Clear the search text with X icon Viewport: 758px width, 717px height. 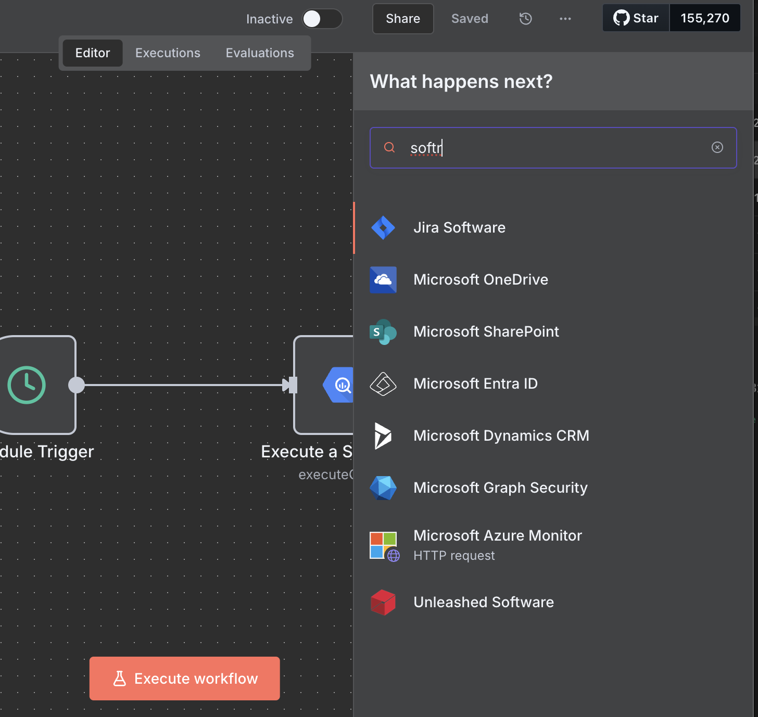tap(717, 148)
